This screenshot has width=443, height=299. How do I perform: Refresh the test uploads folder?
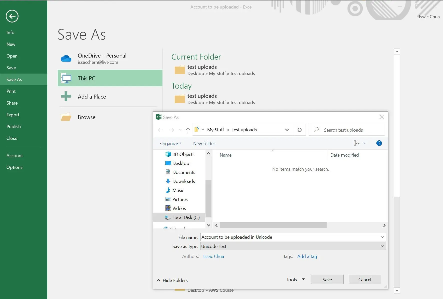coord(300,130)
